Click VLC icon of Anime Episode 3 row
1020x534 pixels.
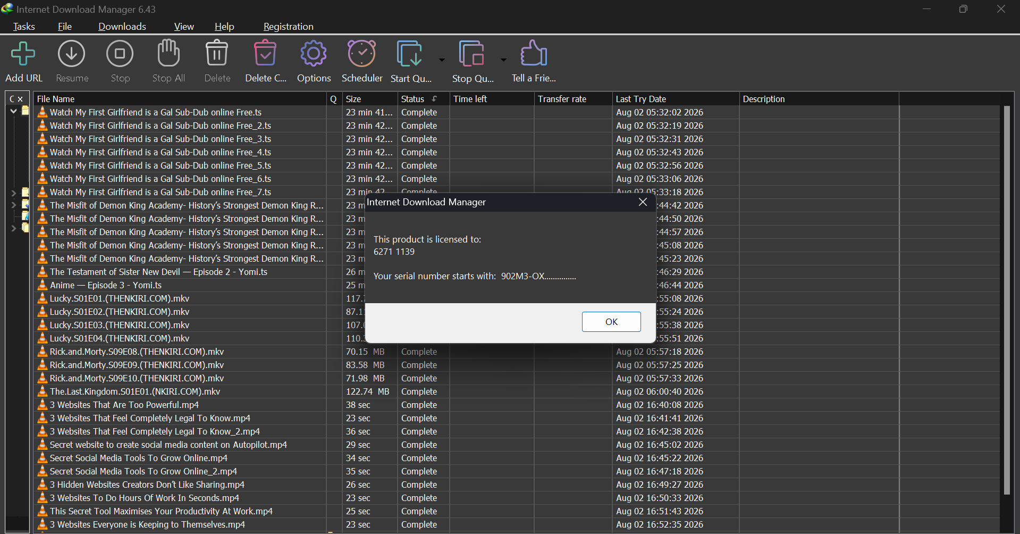43,285
